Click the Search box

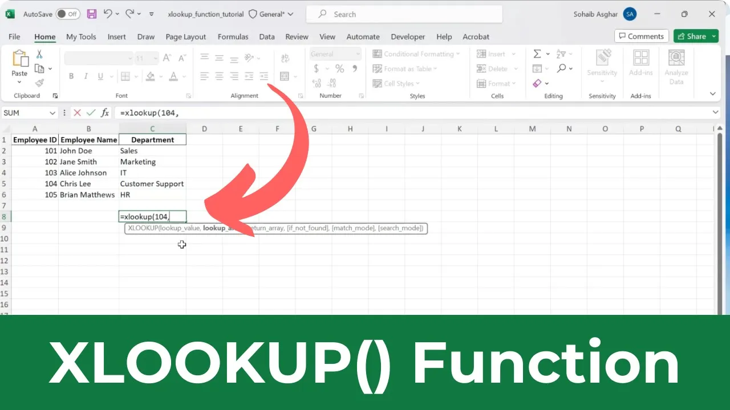click(x=404, y=14)
